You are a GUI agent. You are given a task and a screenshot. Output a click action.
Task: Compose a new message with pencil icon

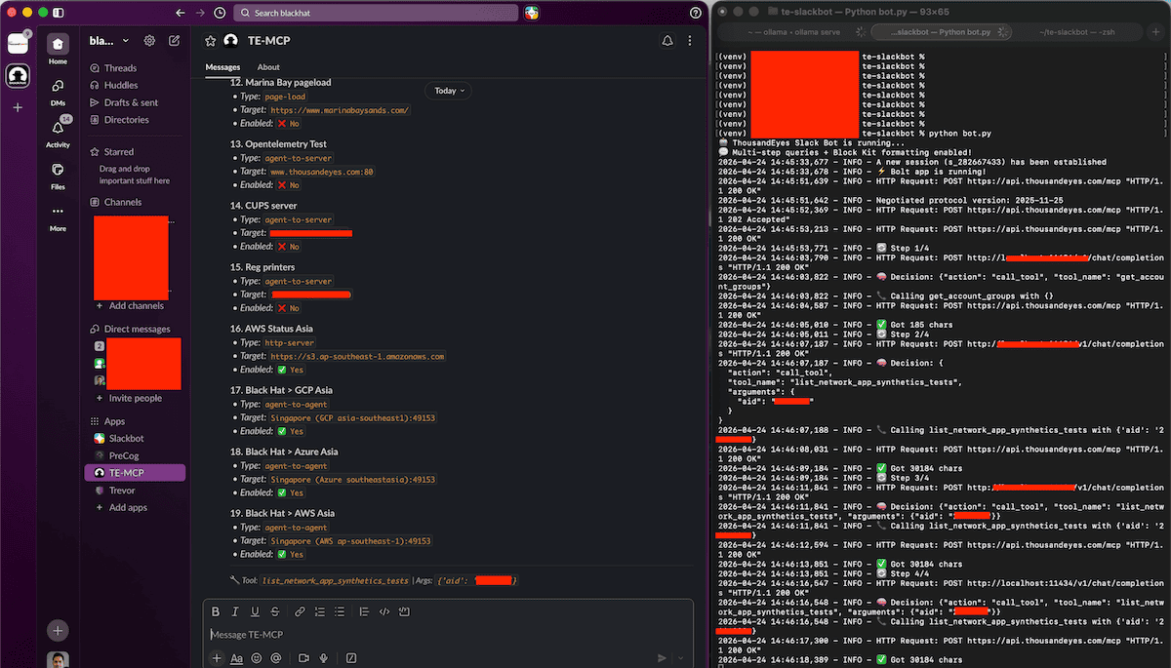(x=174, y=41)
